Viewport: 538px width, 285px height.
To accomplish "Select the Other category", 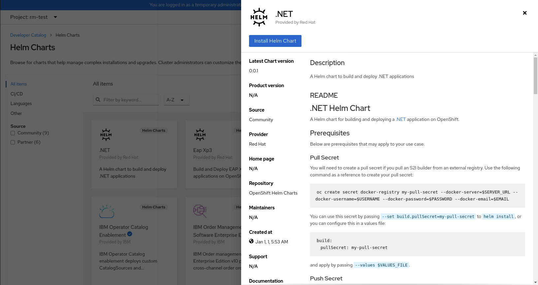I will coord(16,113).
